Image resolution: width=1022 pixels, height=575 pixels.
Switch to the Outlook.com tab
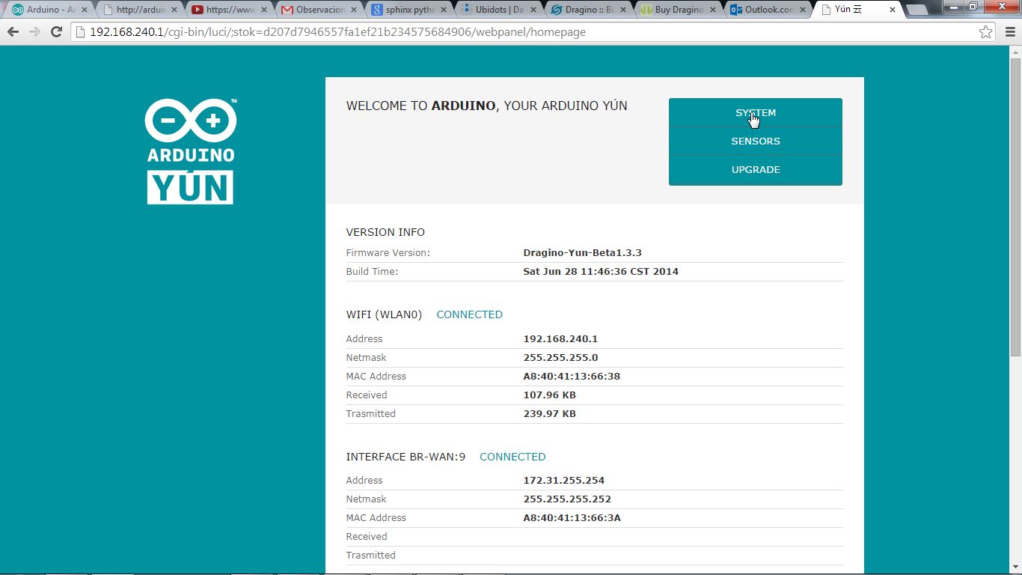coord(768,10)
